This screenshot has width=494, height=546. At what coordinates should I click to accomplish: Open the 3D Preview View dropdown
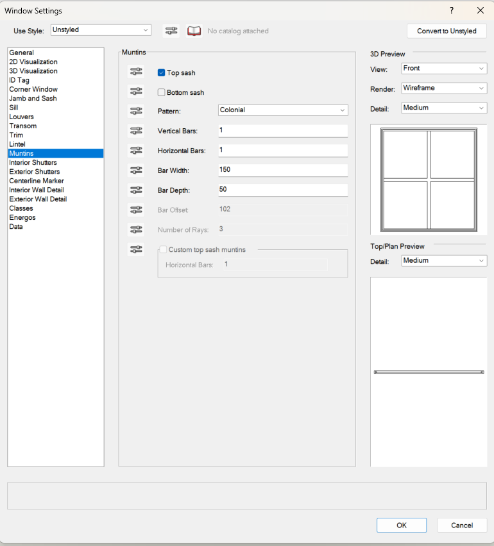pyautogui.click(x=444, y=69)
